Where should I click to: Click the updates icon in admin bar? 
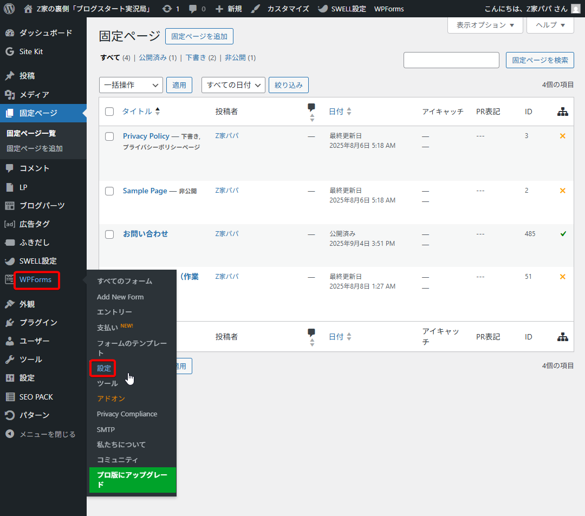(x=167, y=9)
